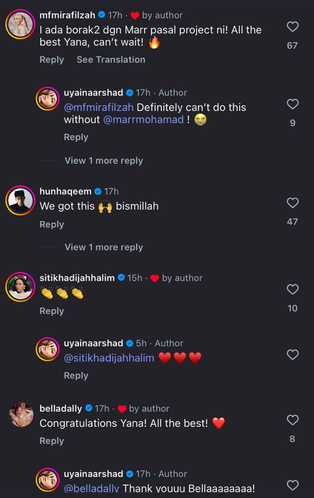Like uyainaarshad's reply mentioning @marrmohamad
Viewport: 314px width, 498px height.
tap(292, 104)
